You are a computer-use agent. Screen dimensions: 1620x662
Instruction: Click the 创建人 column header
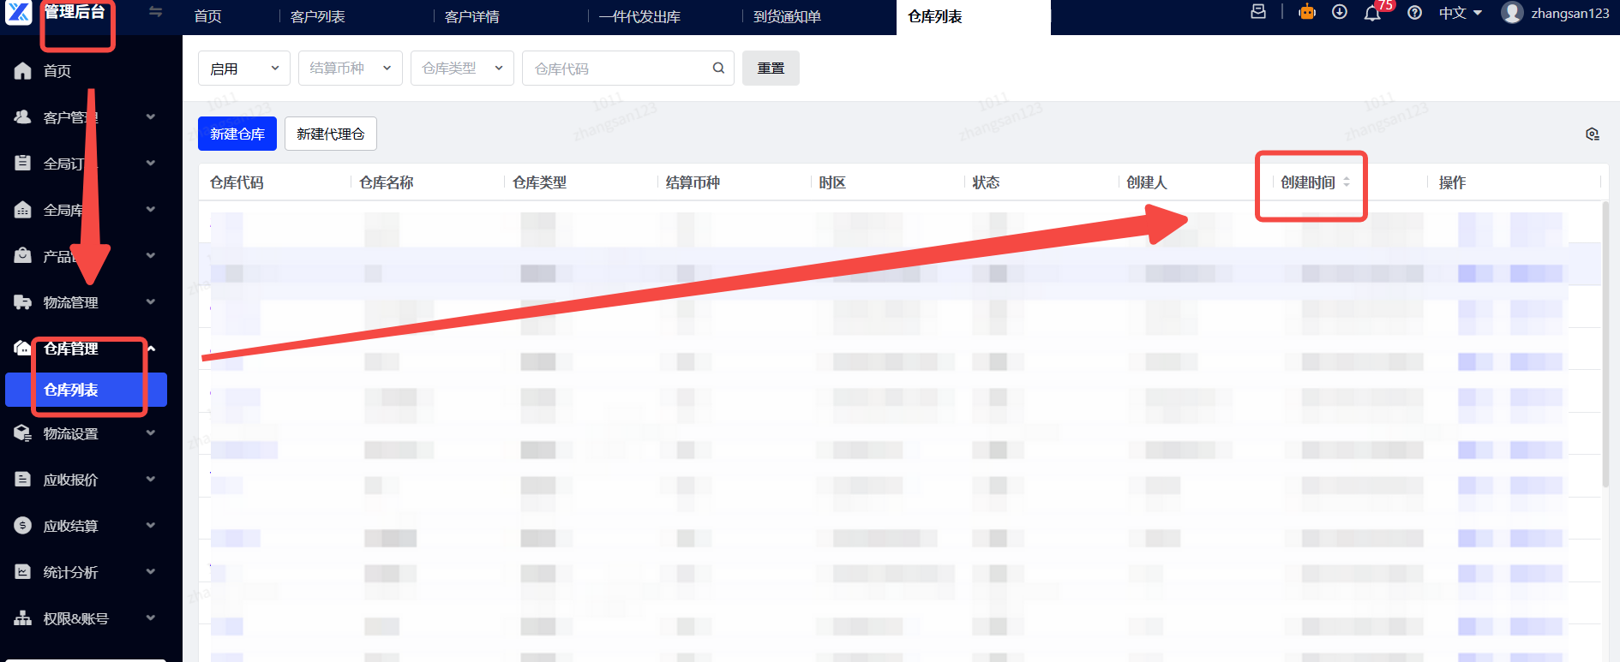1147,182
